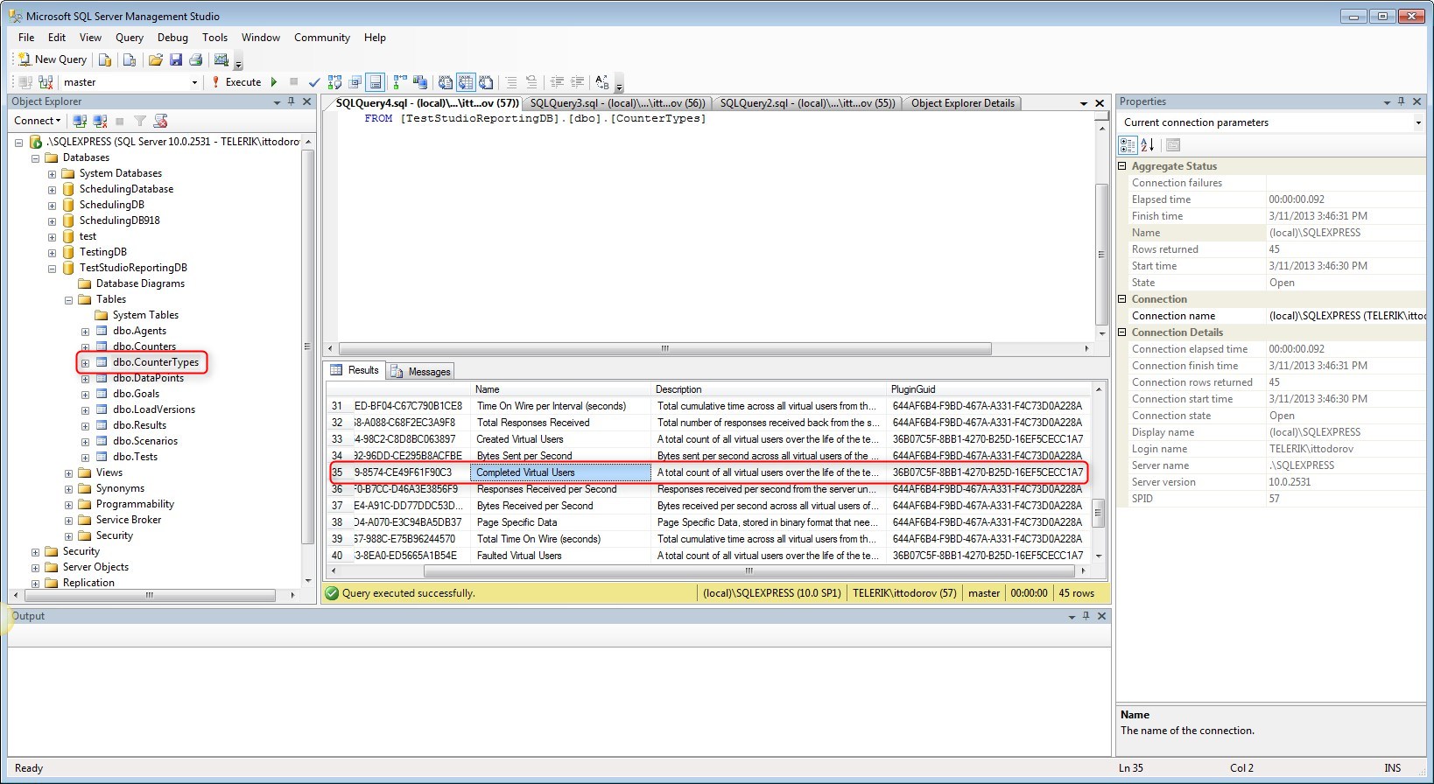This screenshot has height=784, width=1434.
Task: Open the Community menu
Action: click(x=322, y=38)
